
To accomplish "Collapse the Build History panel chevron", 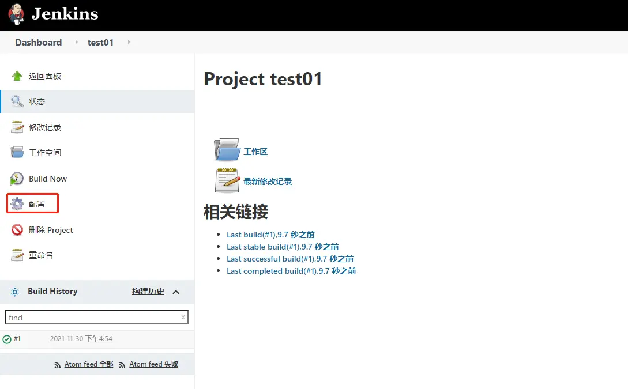I will click(x=176, y=292).
